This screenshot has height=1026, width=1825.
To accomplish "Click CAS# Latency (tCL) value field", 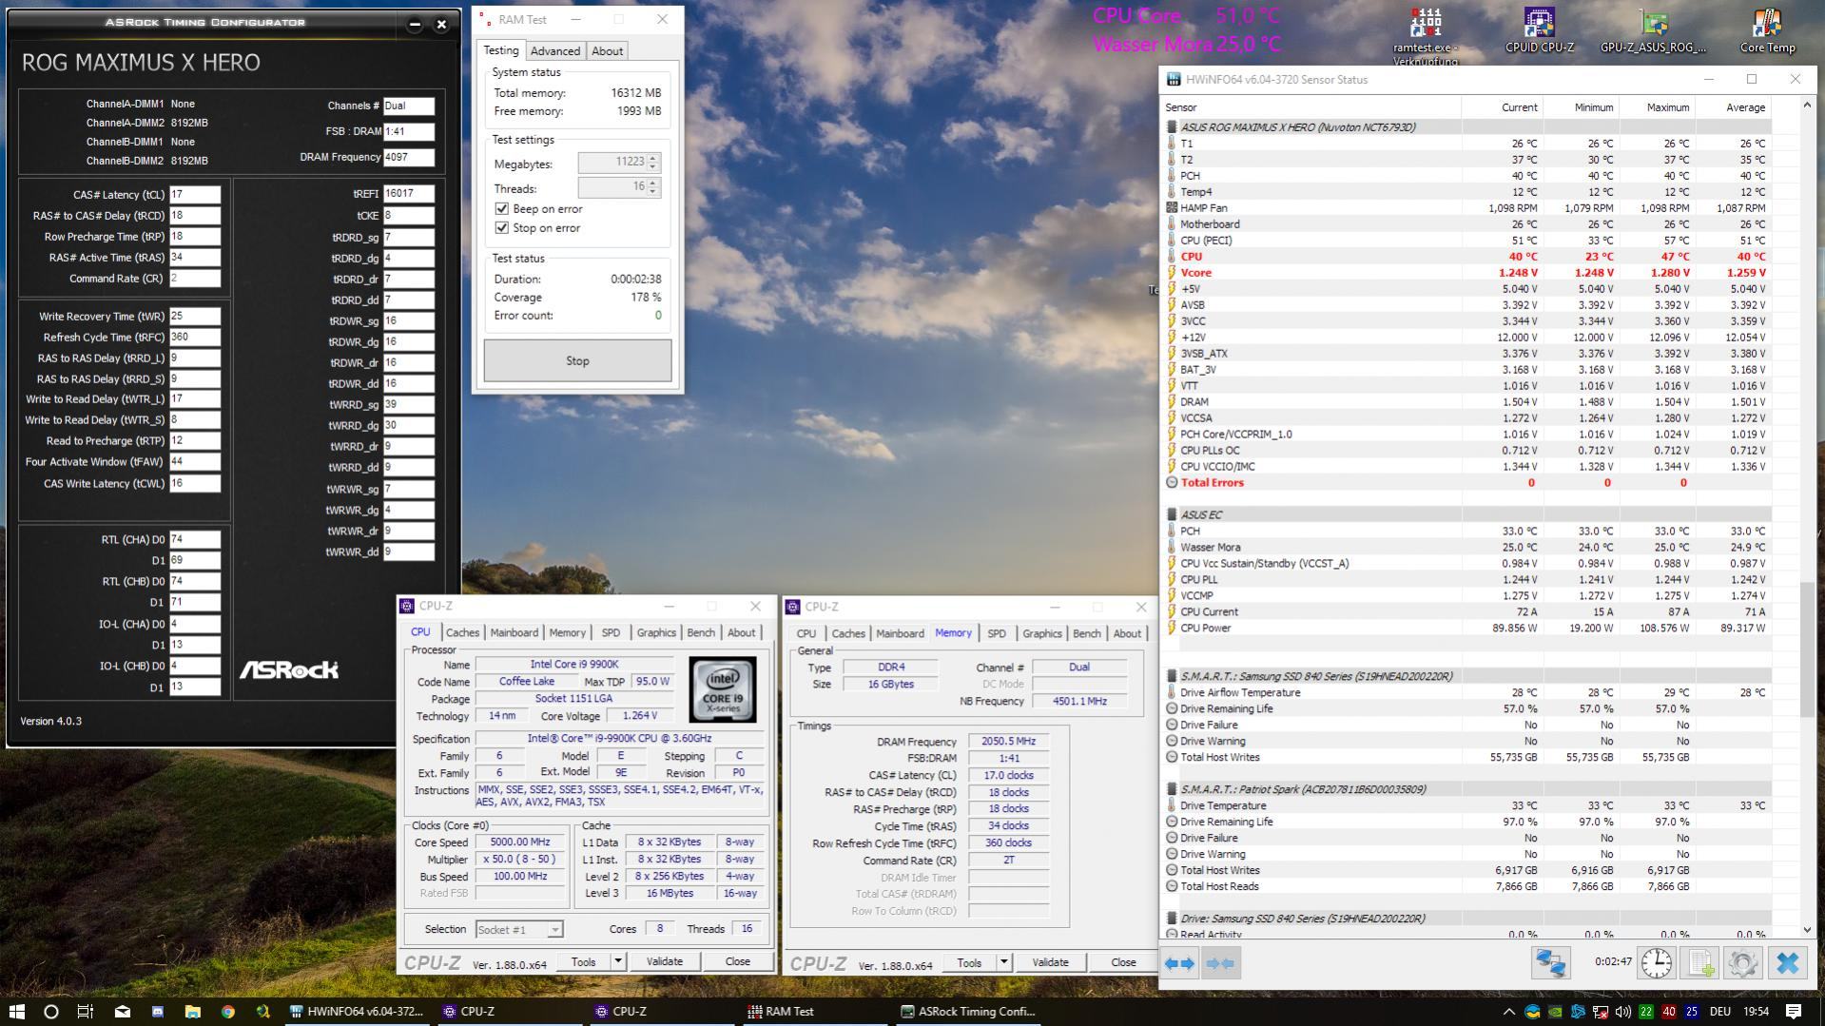I will [x=195, y=194].
